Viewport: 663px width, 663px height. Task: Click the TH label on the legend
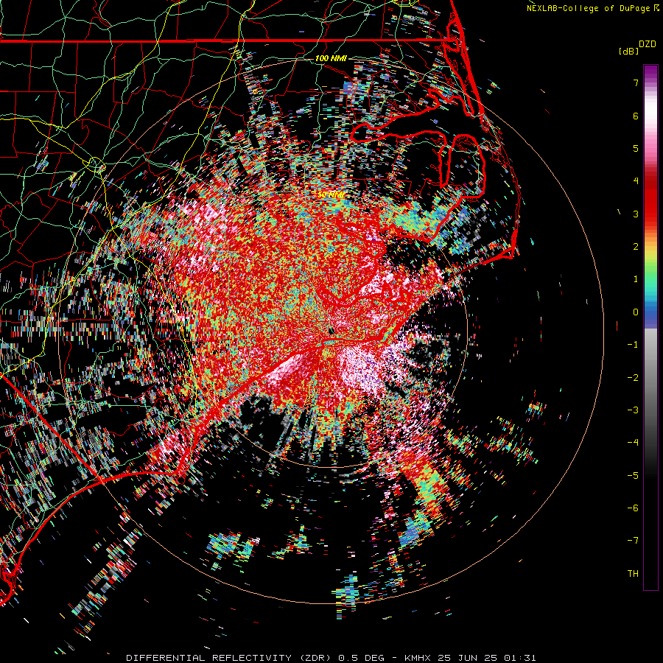[x=633, y=574]
